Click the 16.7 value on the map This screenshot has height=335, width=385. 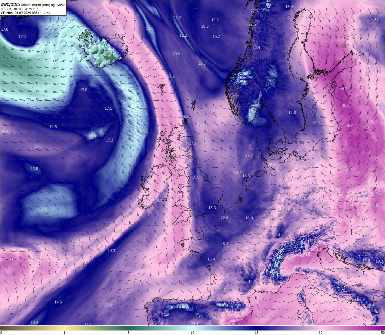[x=216, y=36]
